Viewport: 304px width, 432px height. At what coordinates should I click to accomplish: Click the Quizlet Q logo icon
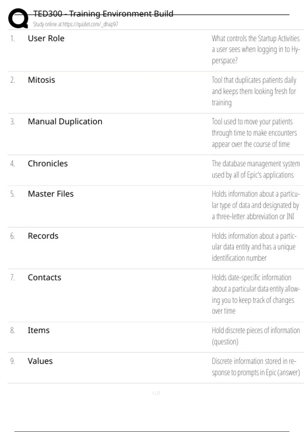(x=18, y=18)
